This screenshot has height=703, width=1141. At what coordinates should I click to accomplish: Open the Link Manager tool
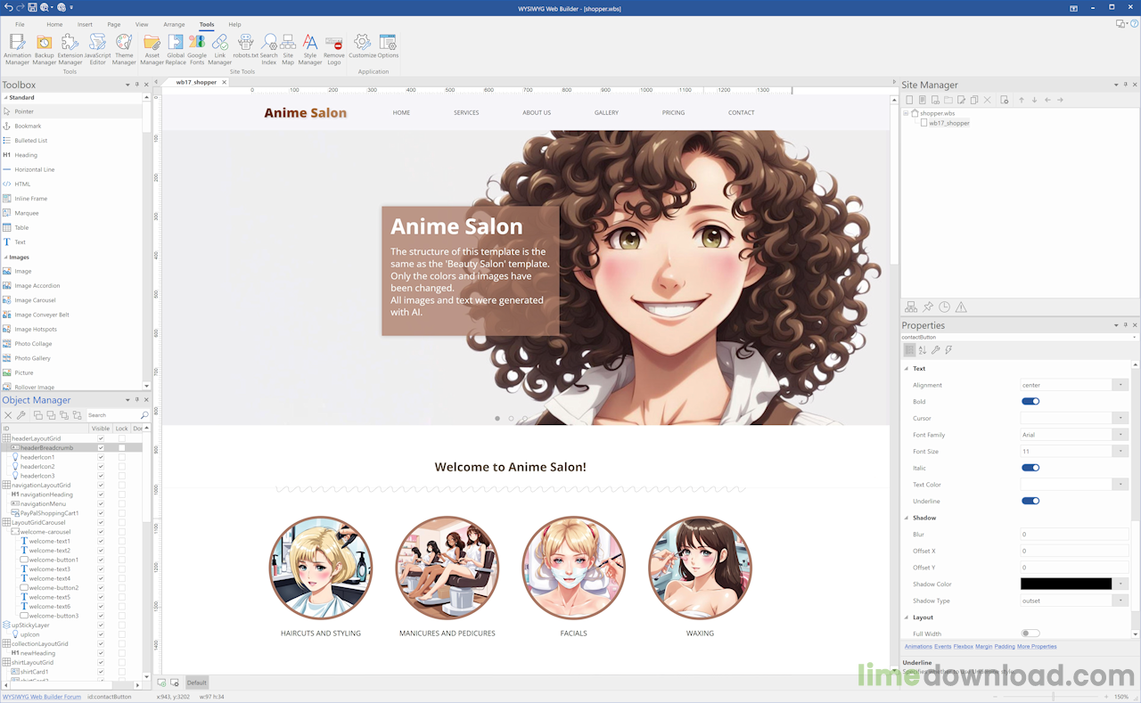pyautogui.click(x=220, y=45)
